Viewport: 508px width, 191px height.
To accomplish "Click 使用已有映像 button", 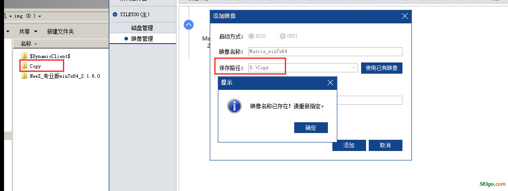I will click(x=382, y=68).
